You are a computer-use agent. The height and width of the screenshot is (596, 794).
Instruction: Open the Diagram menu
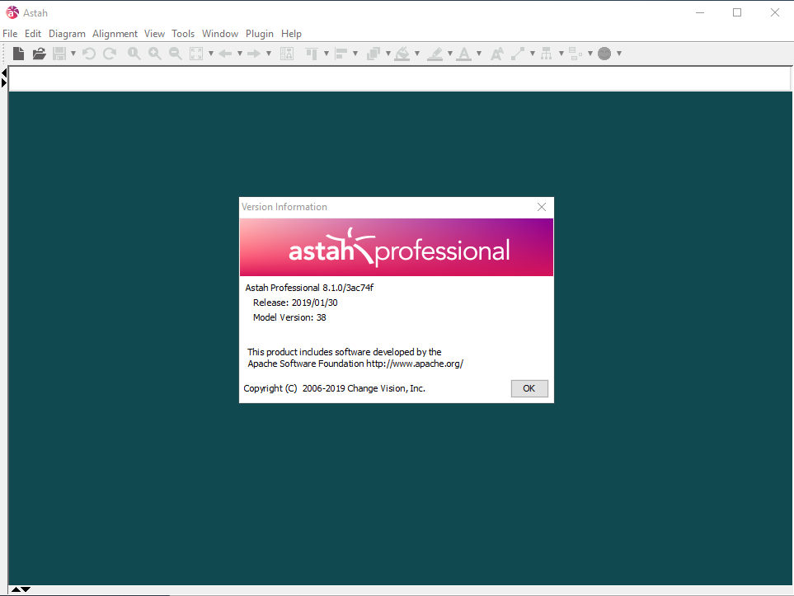point(67,34)
